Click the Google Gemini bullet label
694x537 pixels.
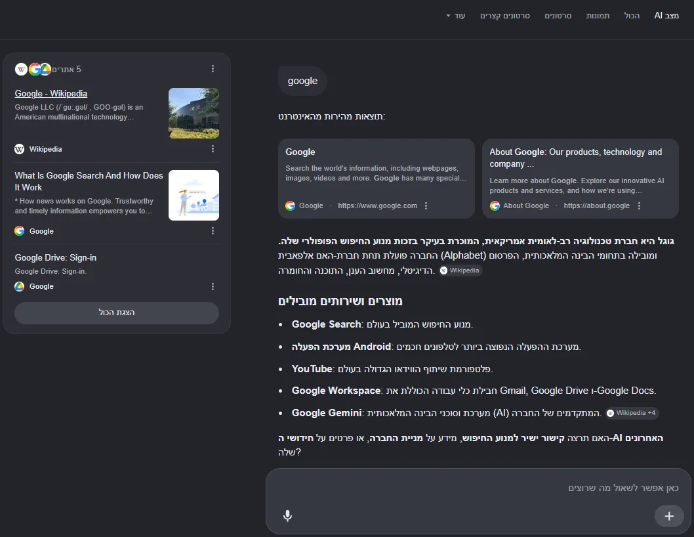point(327,413)
